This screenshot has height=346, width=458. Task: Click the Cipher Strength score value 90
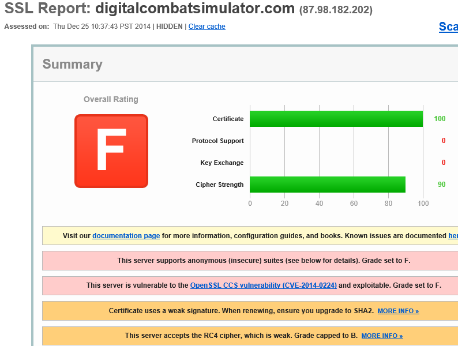[x=442, y=184]
